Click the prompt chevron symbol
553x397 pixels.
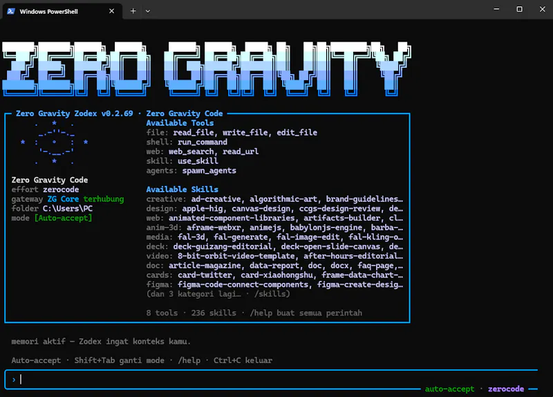pyautogui.click(x=14, y=380)
